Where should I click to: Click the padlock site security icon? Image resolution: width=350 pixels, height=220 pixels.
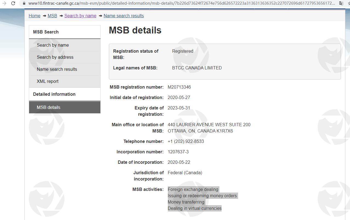tap(24, 4)
